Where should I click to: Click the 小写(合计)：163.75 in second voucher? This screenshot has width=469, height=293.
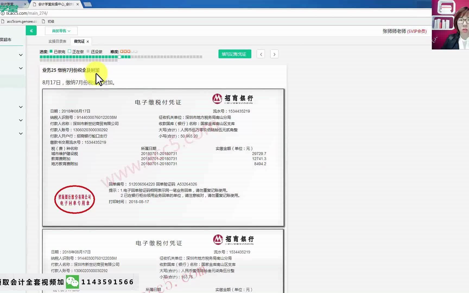(176, 277)
